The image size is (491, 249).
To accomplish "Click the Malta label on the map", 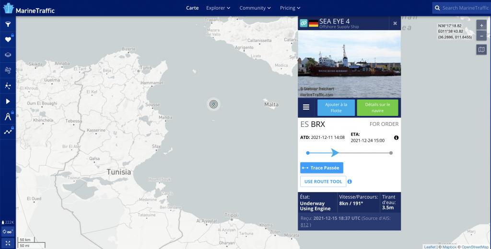I will [x=271, y=104].
